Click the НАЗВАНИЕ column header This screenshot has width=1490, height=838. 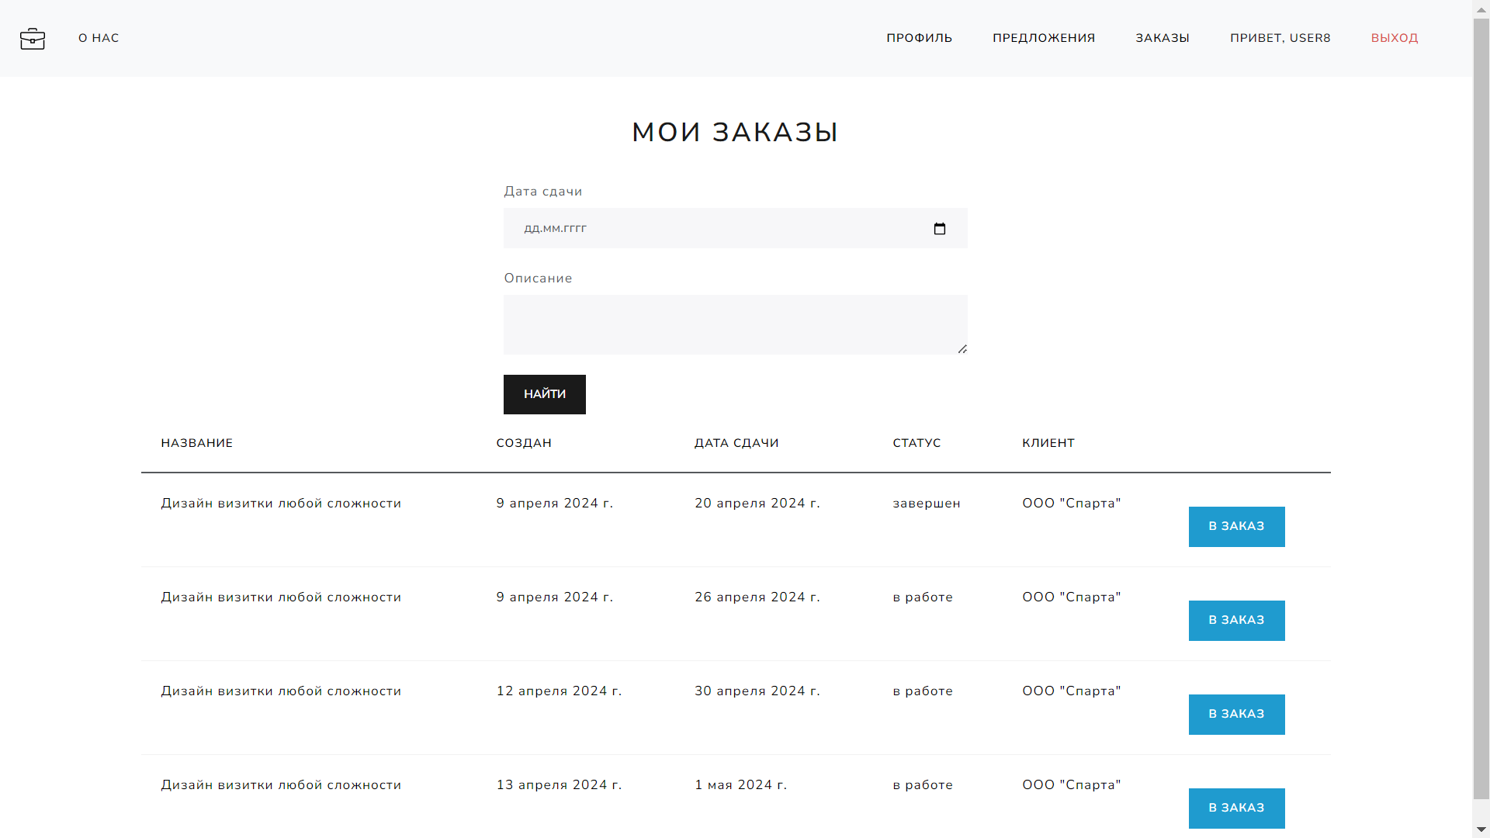pos(197,443)
